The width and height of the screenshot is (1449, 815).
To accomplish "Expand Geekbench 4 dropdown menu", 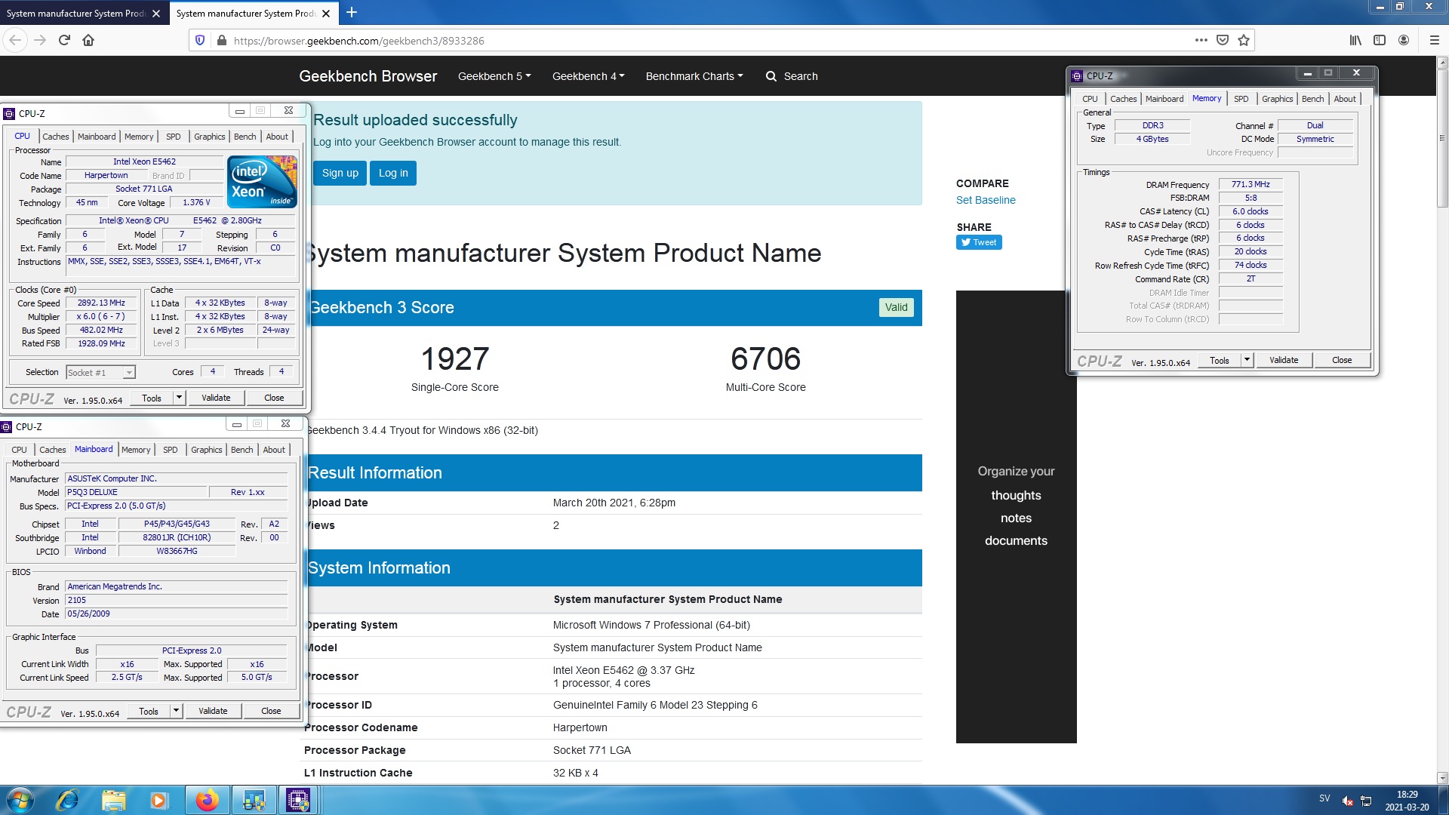I will pos(588,76).
